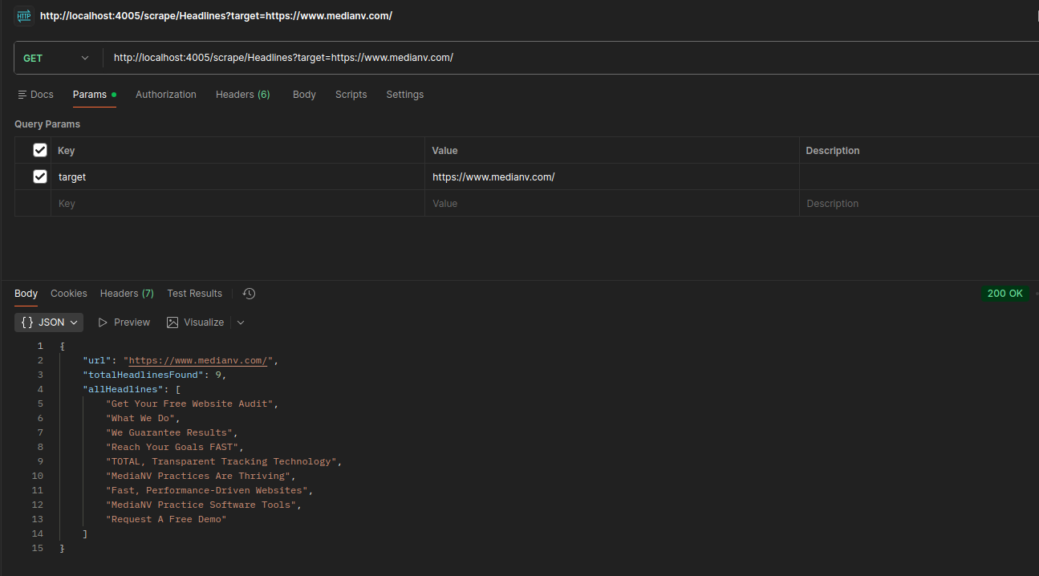This screenshot has height=576, width=1039.
Task: Click the 200 OK status badge
Action: [x=1005, y=294]
